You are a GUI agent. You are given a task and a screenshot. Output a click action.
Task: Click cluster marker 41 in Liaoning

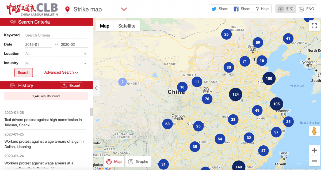pyautogui.click(x=288, y=39)
